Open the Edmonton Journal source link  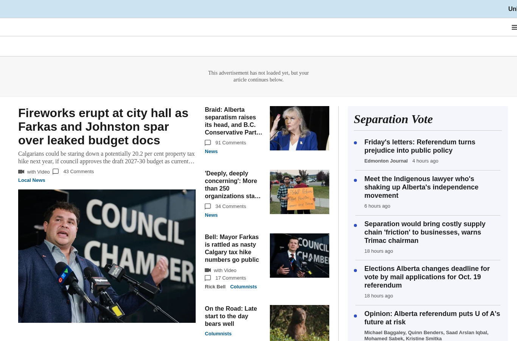pos(386,161)
